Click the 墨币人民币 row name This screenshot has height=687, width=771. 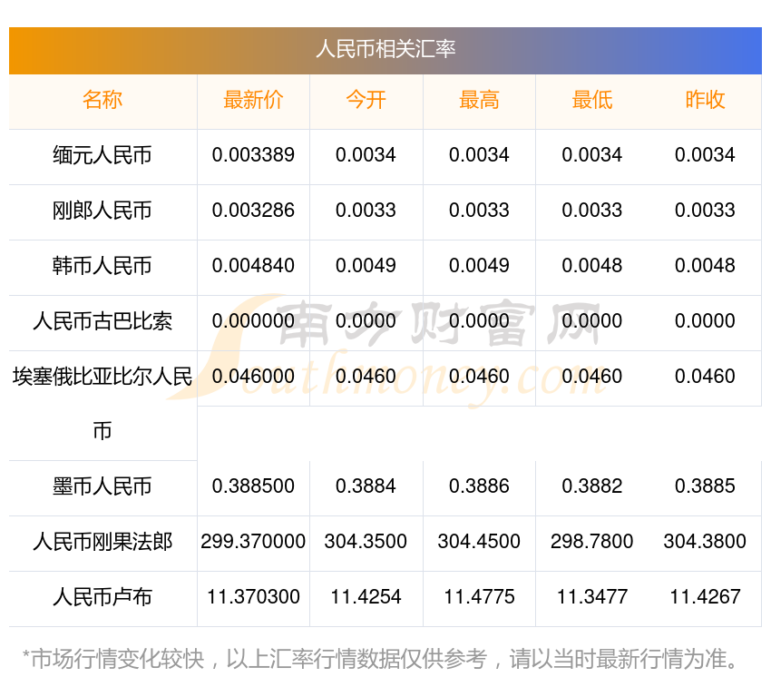pyautogui.click(x=102, y=487)
